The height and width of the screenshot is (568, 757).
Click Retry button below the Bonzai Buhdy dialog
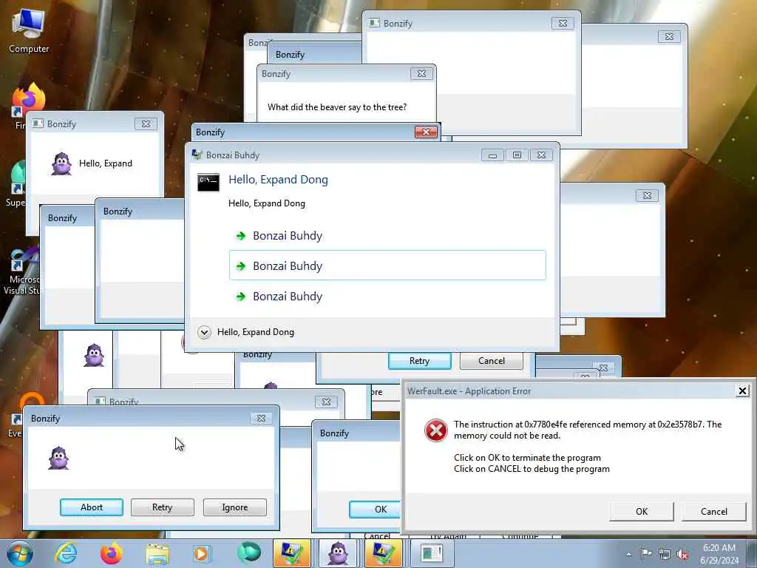[420, 361]
